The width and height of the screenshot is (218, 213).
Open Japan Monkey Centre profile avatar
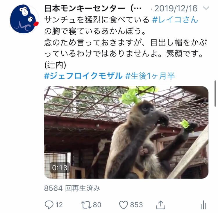click(24, 19)
